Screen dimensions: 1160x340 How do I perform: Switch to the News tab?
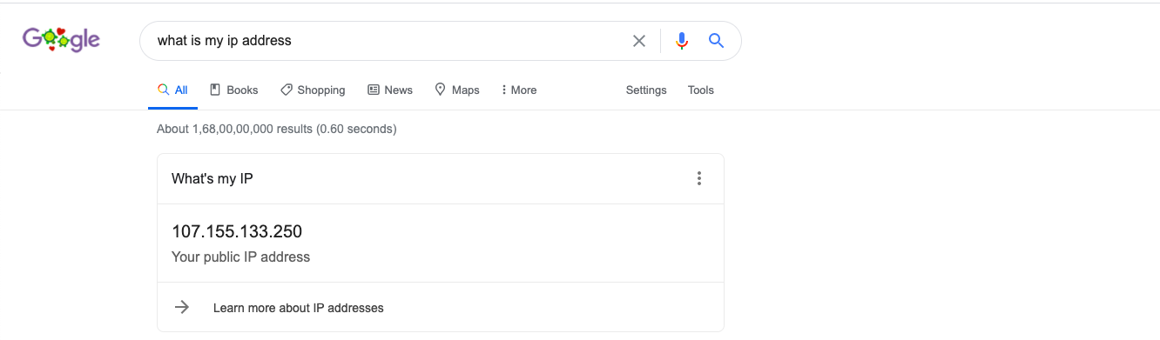tap(390, 90)
